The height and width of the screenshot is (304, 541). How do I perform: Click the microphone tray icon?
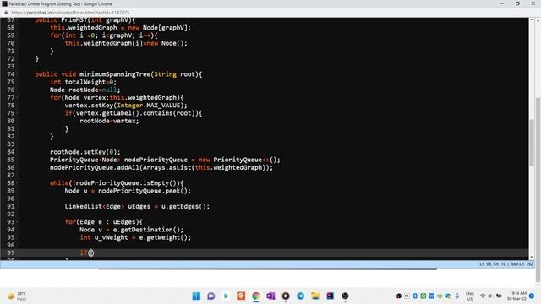(x=456, y=296)
